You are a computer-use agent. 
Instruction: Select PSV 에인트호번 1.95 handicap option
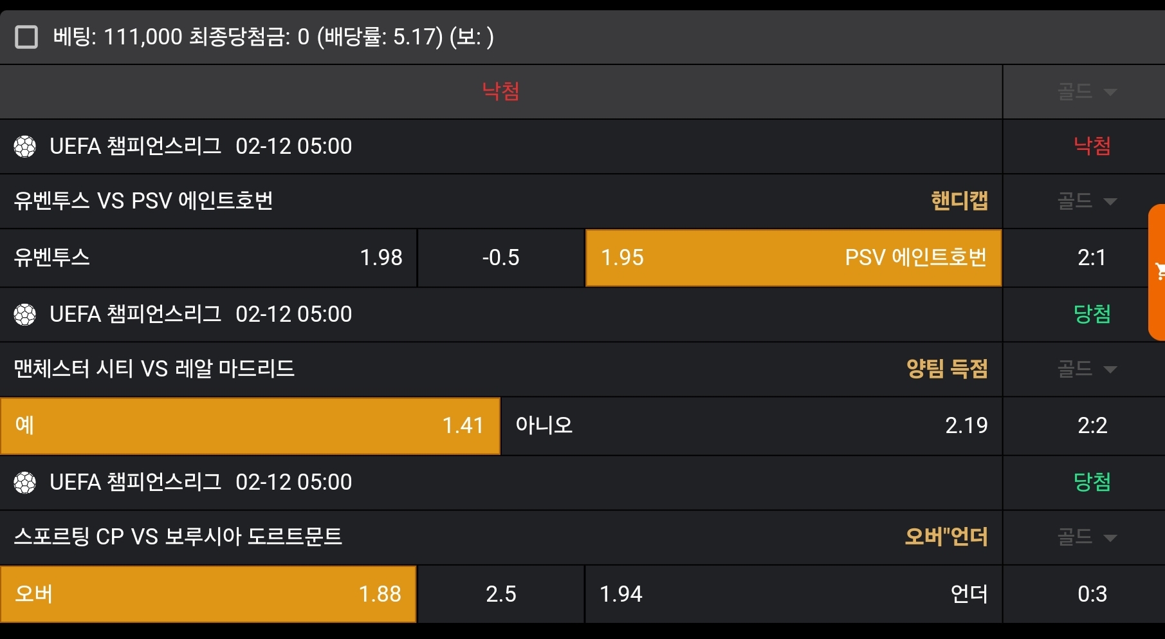[x=793, y=258]
